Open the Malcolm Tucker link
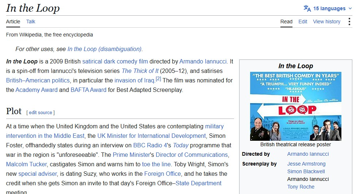This screenshot has width=356, height=194. [26, 164]
